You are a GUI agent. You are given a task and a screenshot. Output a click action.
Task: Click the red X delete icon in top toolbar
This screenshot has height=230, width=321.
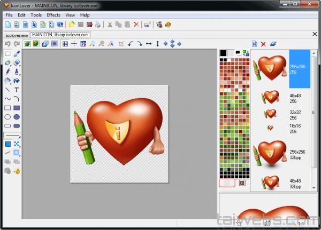coord(136,24)
